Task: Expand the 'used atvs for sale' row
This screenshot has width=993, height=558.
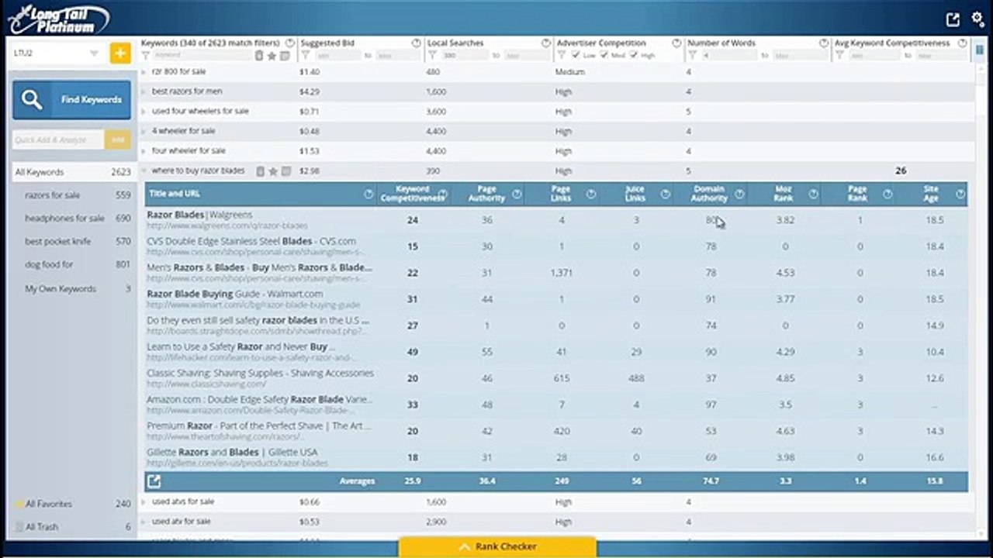Action: [144, 502]
